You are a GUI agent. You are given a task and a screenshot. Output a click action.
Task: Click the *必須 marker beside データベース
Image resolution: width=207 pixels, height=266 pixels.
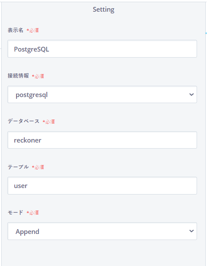(49, 122)
